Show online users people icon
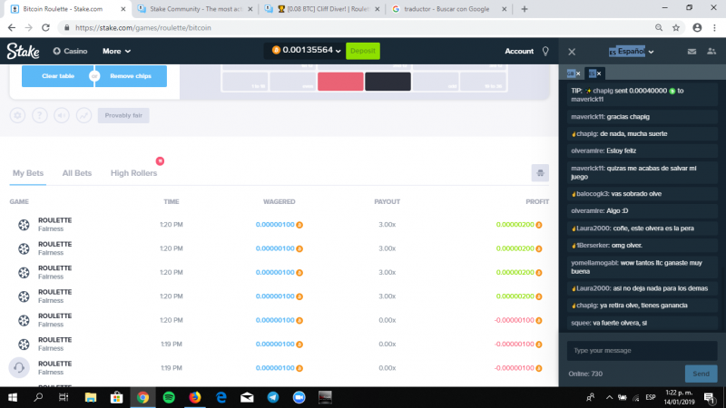The width and height of the screenshot is (726, 408). [711, 52]
